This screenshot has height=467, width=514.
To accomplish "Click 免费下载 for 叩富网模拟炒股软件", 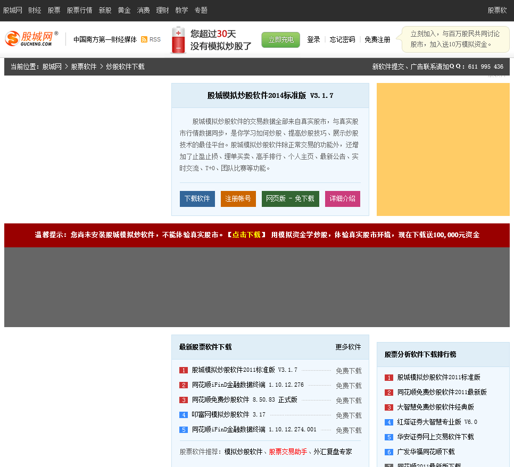I will pyautogui.click(x=349, y=415).
